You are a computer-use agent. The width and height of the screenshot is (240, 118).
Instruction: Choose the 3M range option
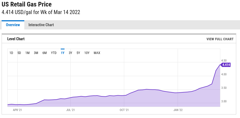coord(36,53)
